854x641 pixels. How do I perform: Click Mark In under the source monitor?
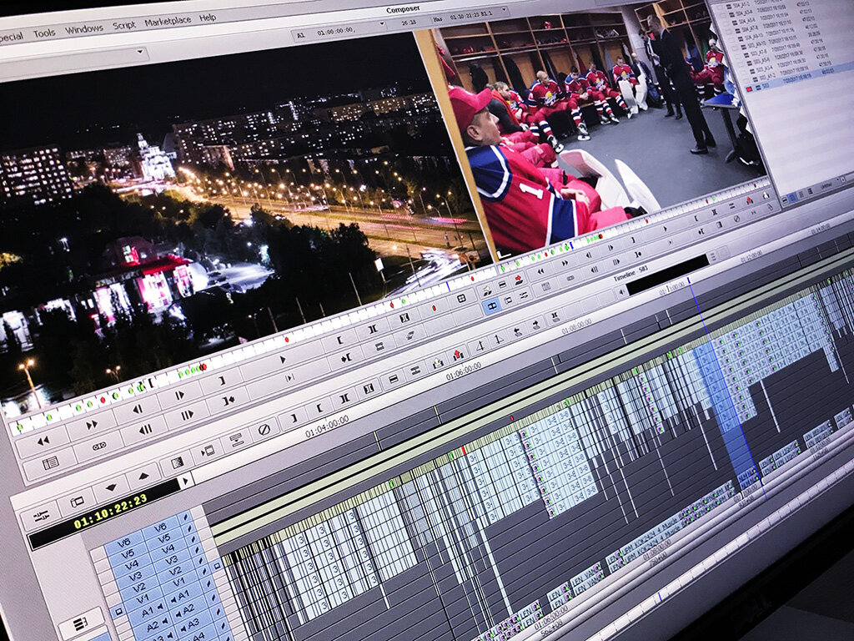click(x=340, y=340)
